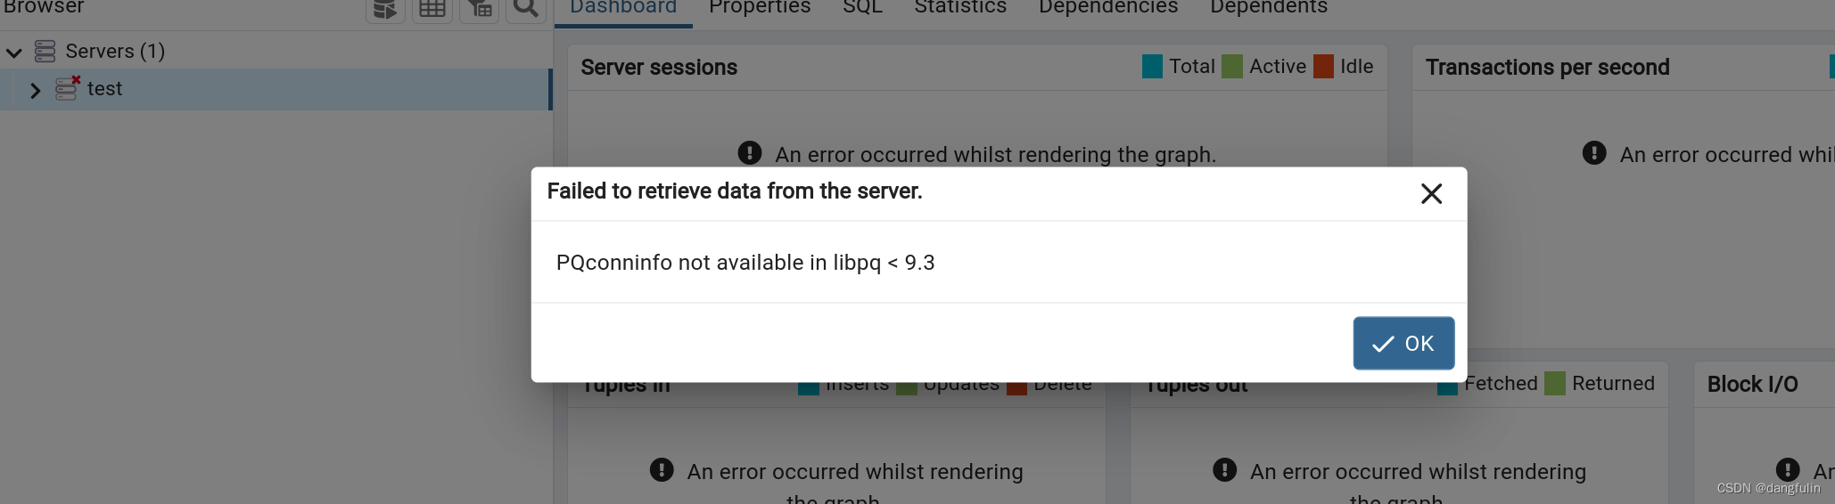The image size is (1835, 504).
Task: Open the Dependencies tab
Action: pyautogui.click(x=1108, y=8)
